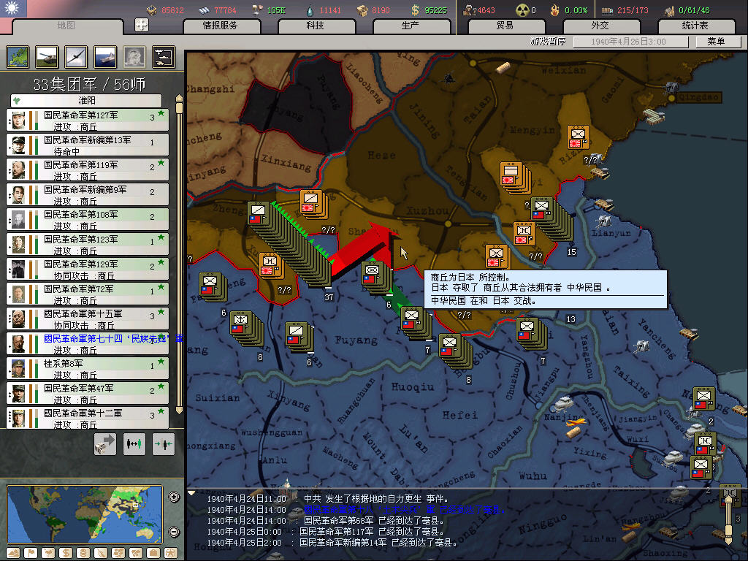748x561 pixels.
Task: Switch to area map mode icon
Action: [136, 554]
